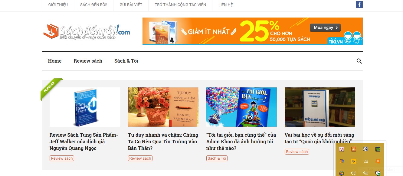
Task: Click the Mua ngay banner button
Action: 325,28
